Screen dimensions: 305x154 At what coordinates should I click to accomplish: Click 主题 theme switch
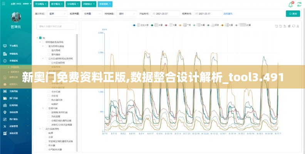pos(13,4)
